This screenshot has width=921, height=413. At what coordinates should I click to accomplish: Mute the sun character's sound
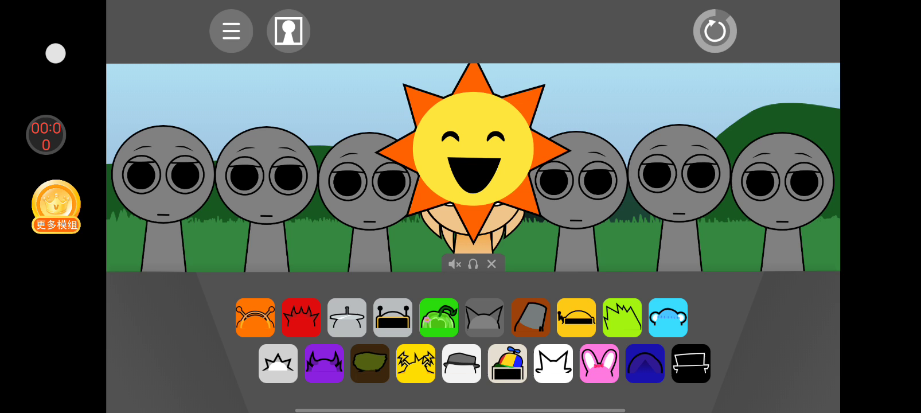[x=455, y=264]
